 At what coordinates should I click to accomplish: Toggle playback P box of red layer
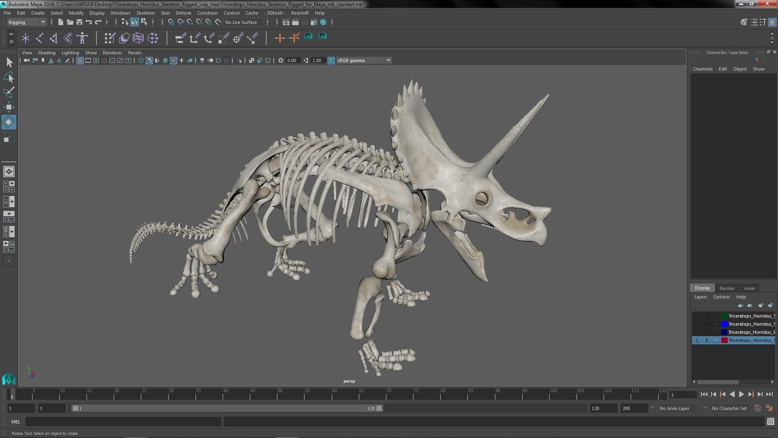707,340
